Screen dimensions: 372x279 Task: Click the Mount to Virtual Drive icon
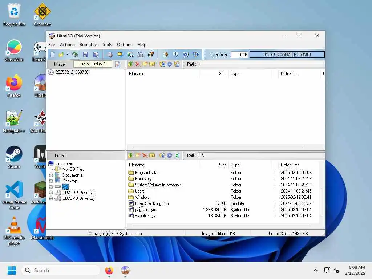141,54
